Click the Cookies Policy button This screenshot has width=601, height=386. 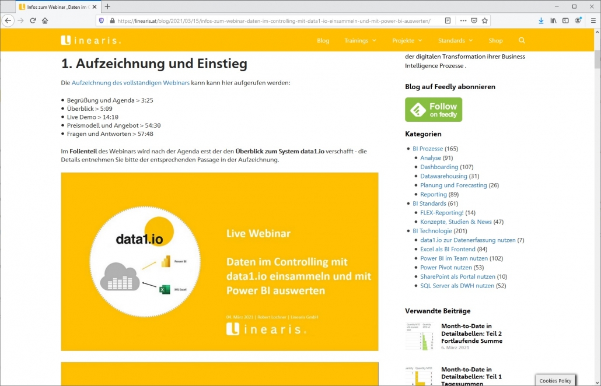pyautogui.click(x=555, y=380)
